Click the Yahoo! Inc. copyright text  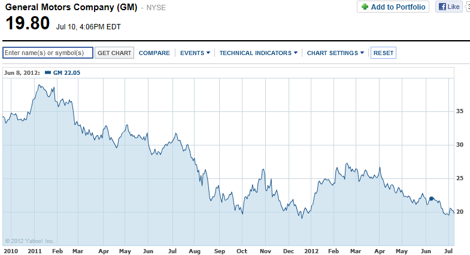point(25,241)
